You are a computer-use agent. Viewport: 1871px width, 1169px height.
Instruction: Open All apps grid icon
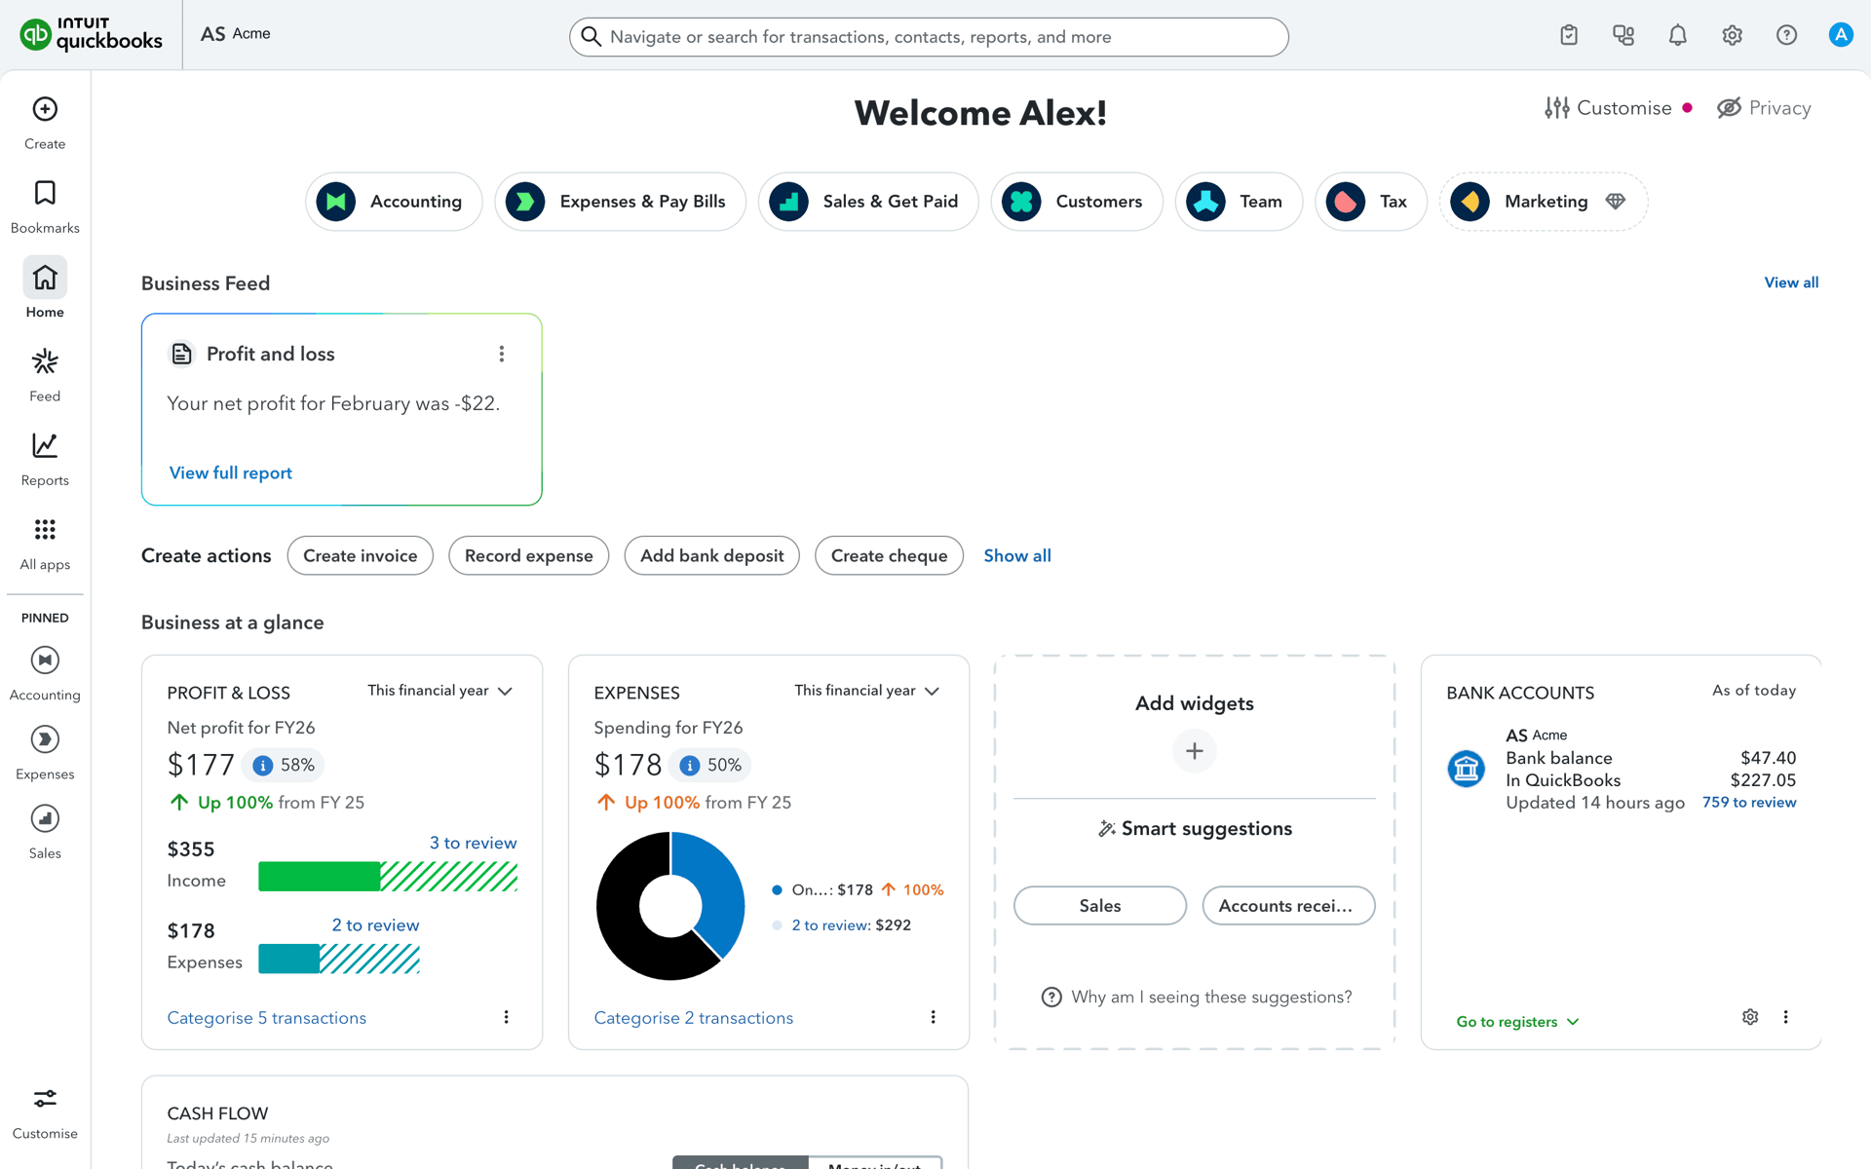point(45,530)
